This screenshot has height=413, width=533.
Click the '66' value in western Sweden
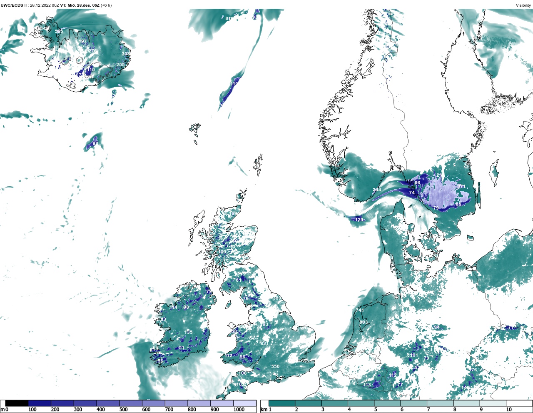417,183
